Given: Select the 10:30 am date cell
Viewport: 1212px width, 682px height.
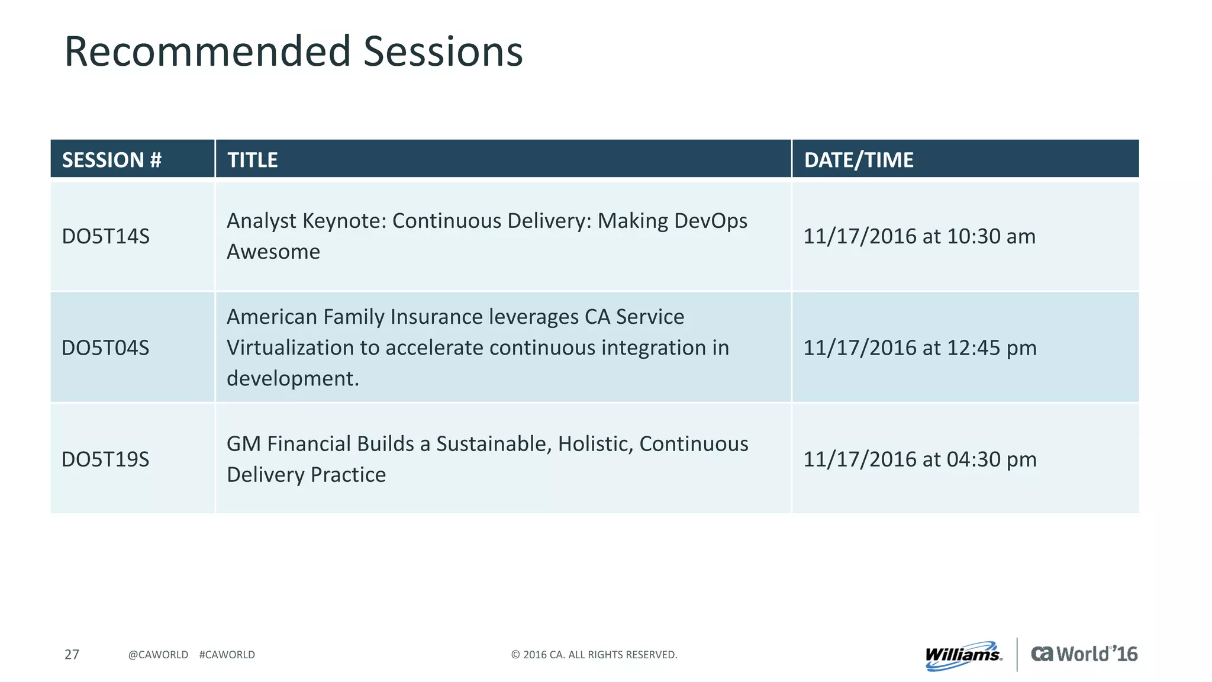Looking at the screenshot, I should pos(965,236).
